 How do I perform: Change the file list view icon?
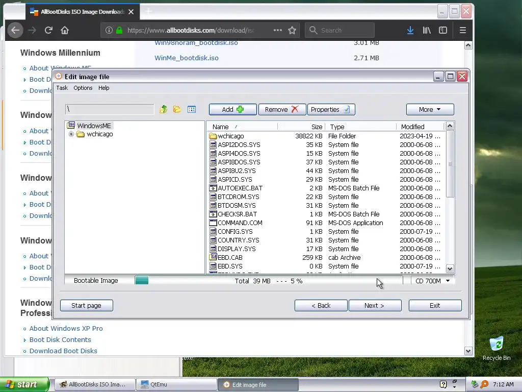[x=192, y=109]
